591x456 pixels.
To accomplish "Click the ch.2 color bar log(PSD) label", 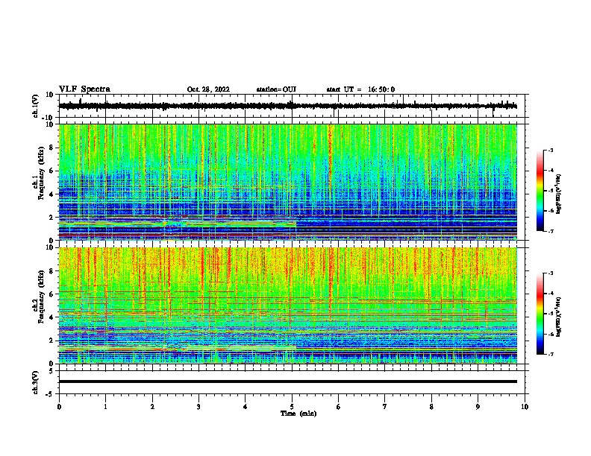I will (559, 317).
